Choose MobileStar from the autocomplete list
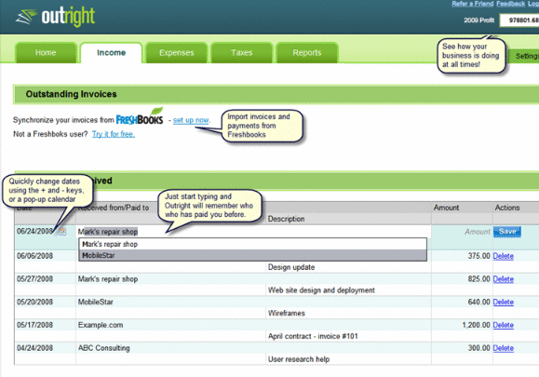The image size is (539, 377). 252,255
